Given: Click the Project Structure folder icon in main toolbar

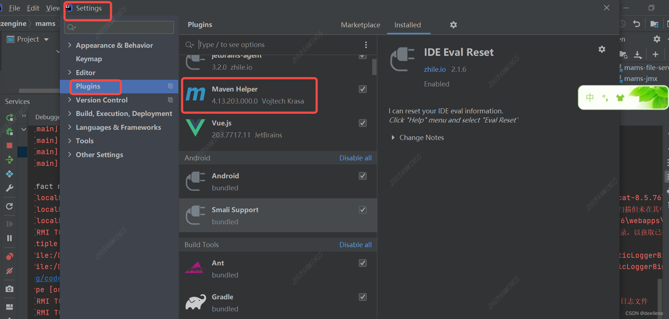Looking at the screenshot, I should 654,24.
